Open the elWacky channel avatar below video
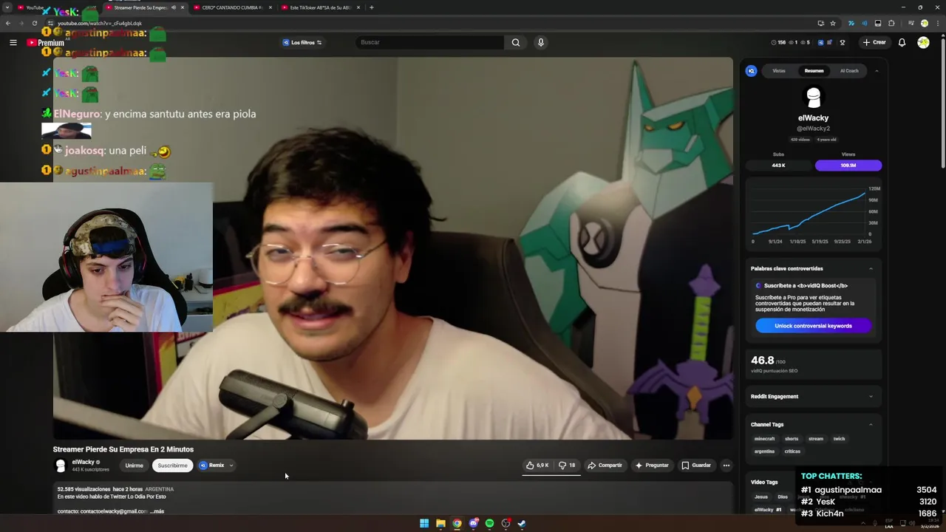 click(x=61, y=465)
